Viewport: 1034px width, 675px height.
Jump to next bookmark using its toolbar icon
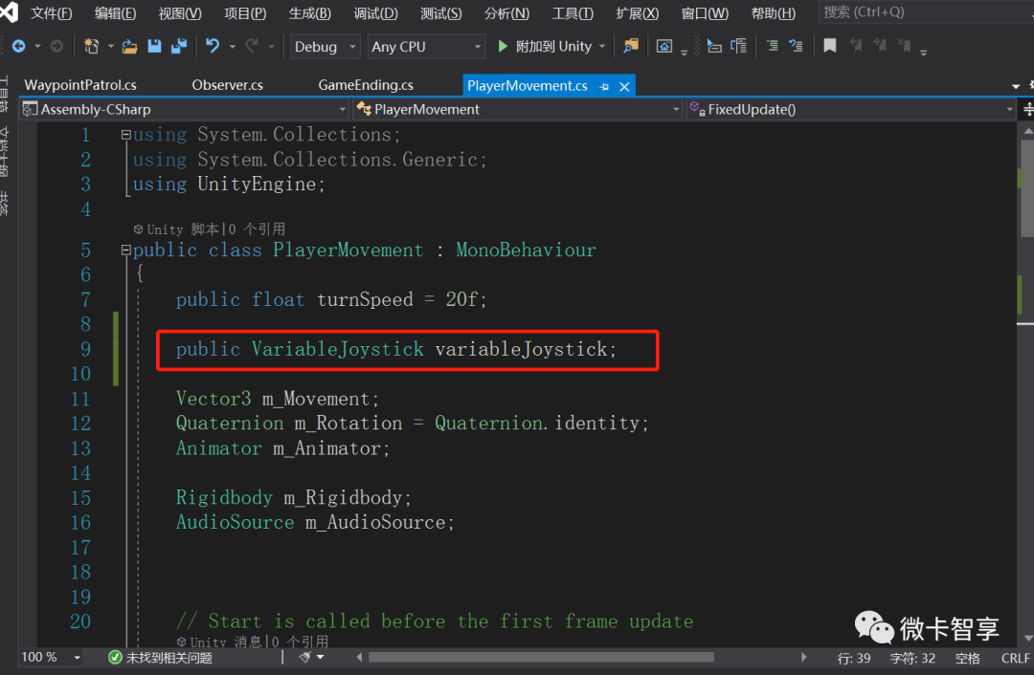878,46
